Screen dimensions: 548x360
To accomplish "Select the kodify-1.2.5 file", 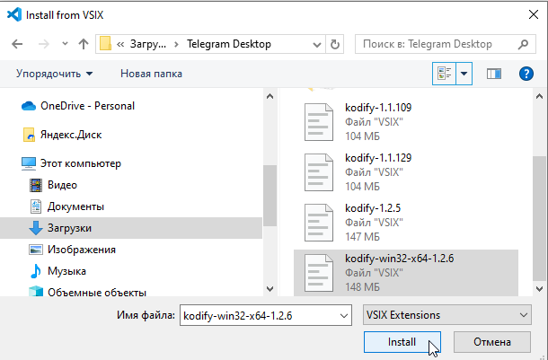I will [x=405, y=223].
